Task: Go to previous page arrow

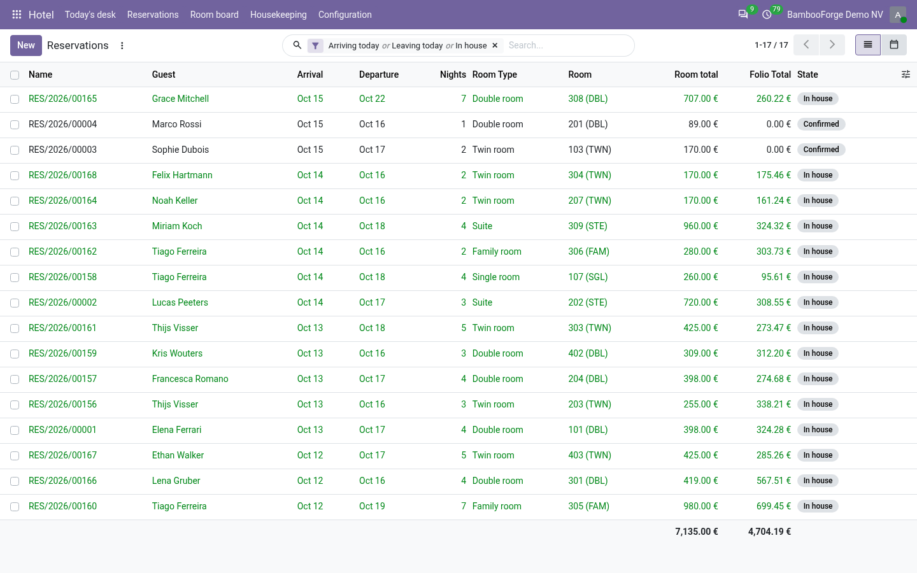Action: click(806, 45)
